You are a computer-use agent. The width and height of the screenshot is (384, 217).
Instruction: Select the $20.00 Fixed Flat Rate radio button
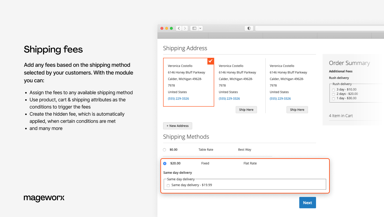click(x=165, y=163)
